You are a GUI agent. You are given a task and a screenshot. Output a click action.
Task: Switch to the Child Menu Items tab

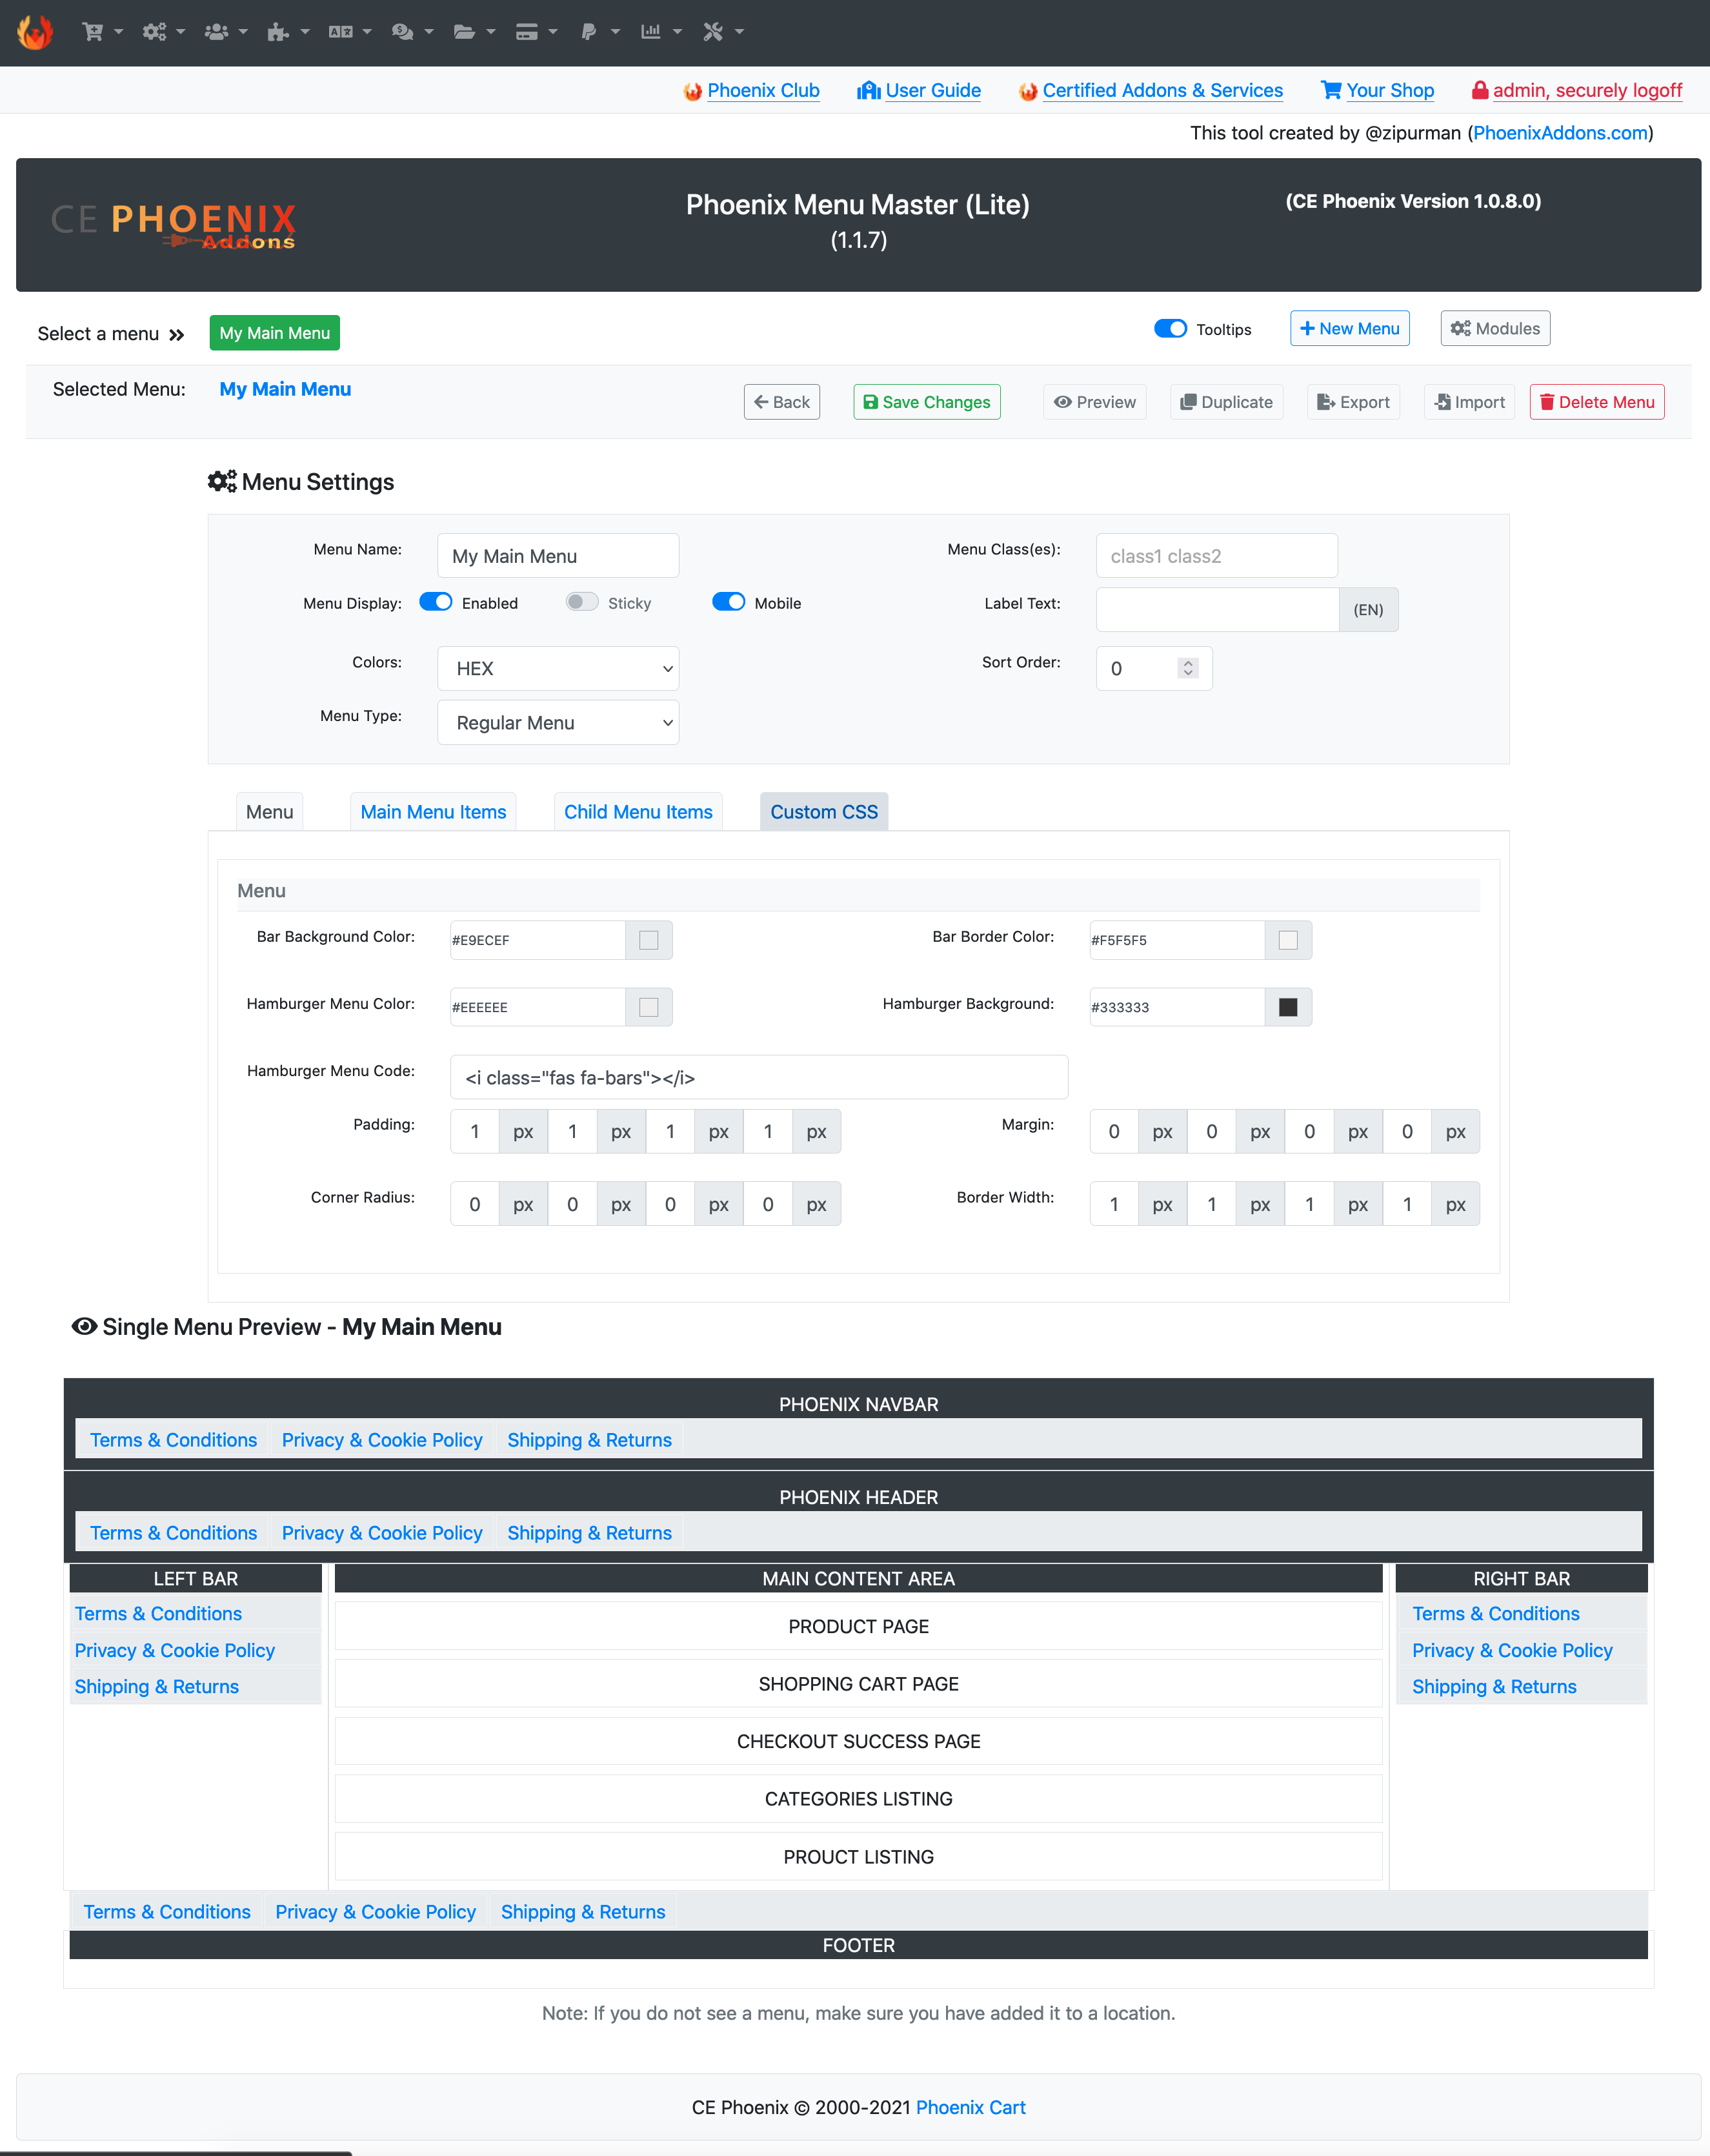(638, 811)
